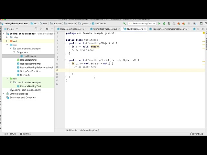The image size is (207, 155).
Task: Expand External Libraries node
Action: pyautogui.click(x=4, y=94)
